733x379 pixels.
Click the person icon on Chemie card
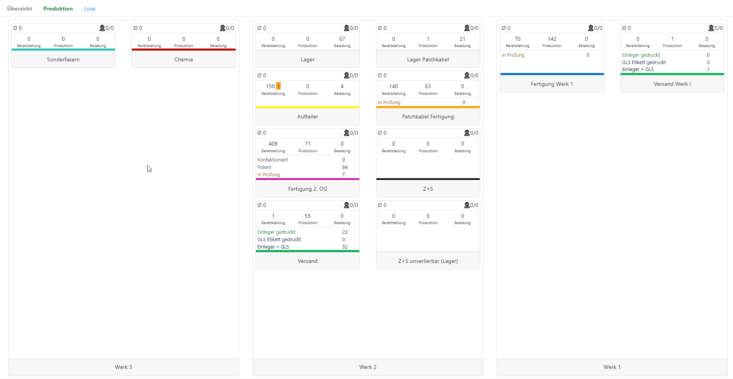pos(222,28)
